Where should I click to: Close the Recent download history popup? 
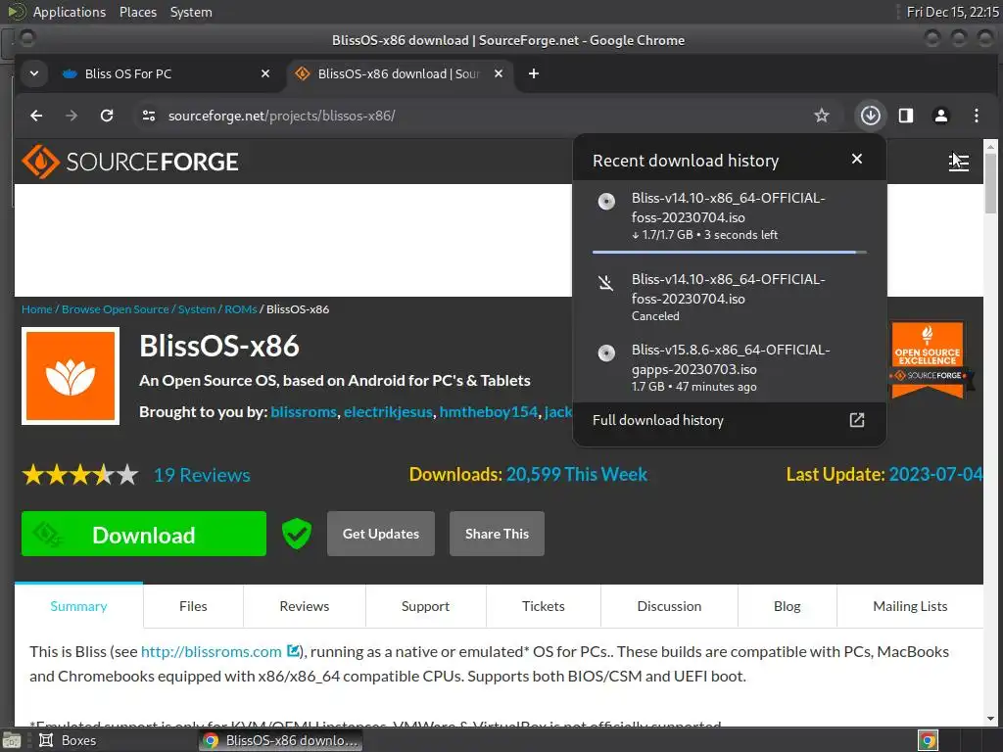[x=856, y=160]
